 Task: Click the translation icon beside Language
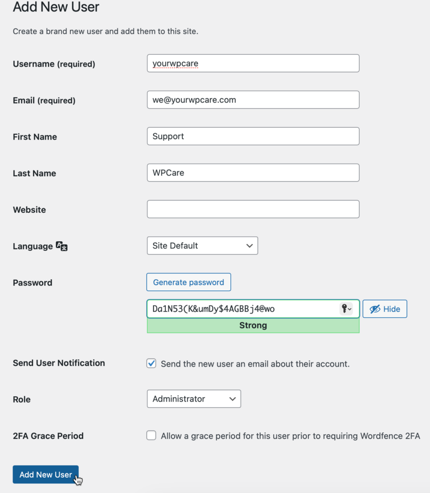[x=62, y=246]
